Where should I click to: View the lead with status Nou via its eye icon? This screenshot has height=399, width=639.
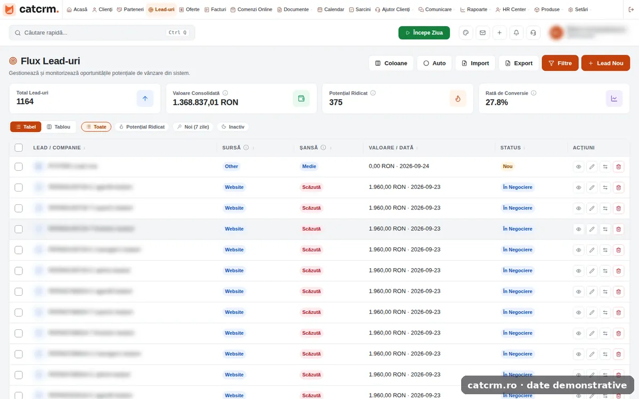579,167
